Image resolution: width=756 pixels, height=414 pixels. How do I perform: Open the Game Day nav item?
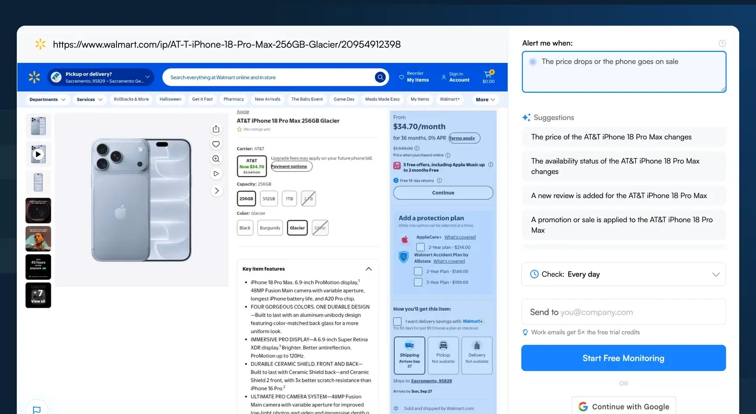pyautogui.click(x=344, y=99)
